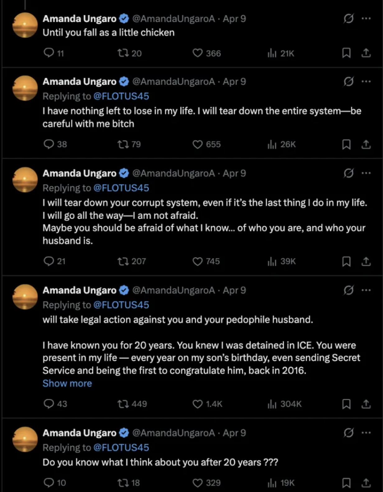This screenshot has width=383, height=492.
Task: Bookmark the last tweet in the thread
Action: [x=346, y=483]
